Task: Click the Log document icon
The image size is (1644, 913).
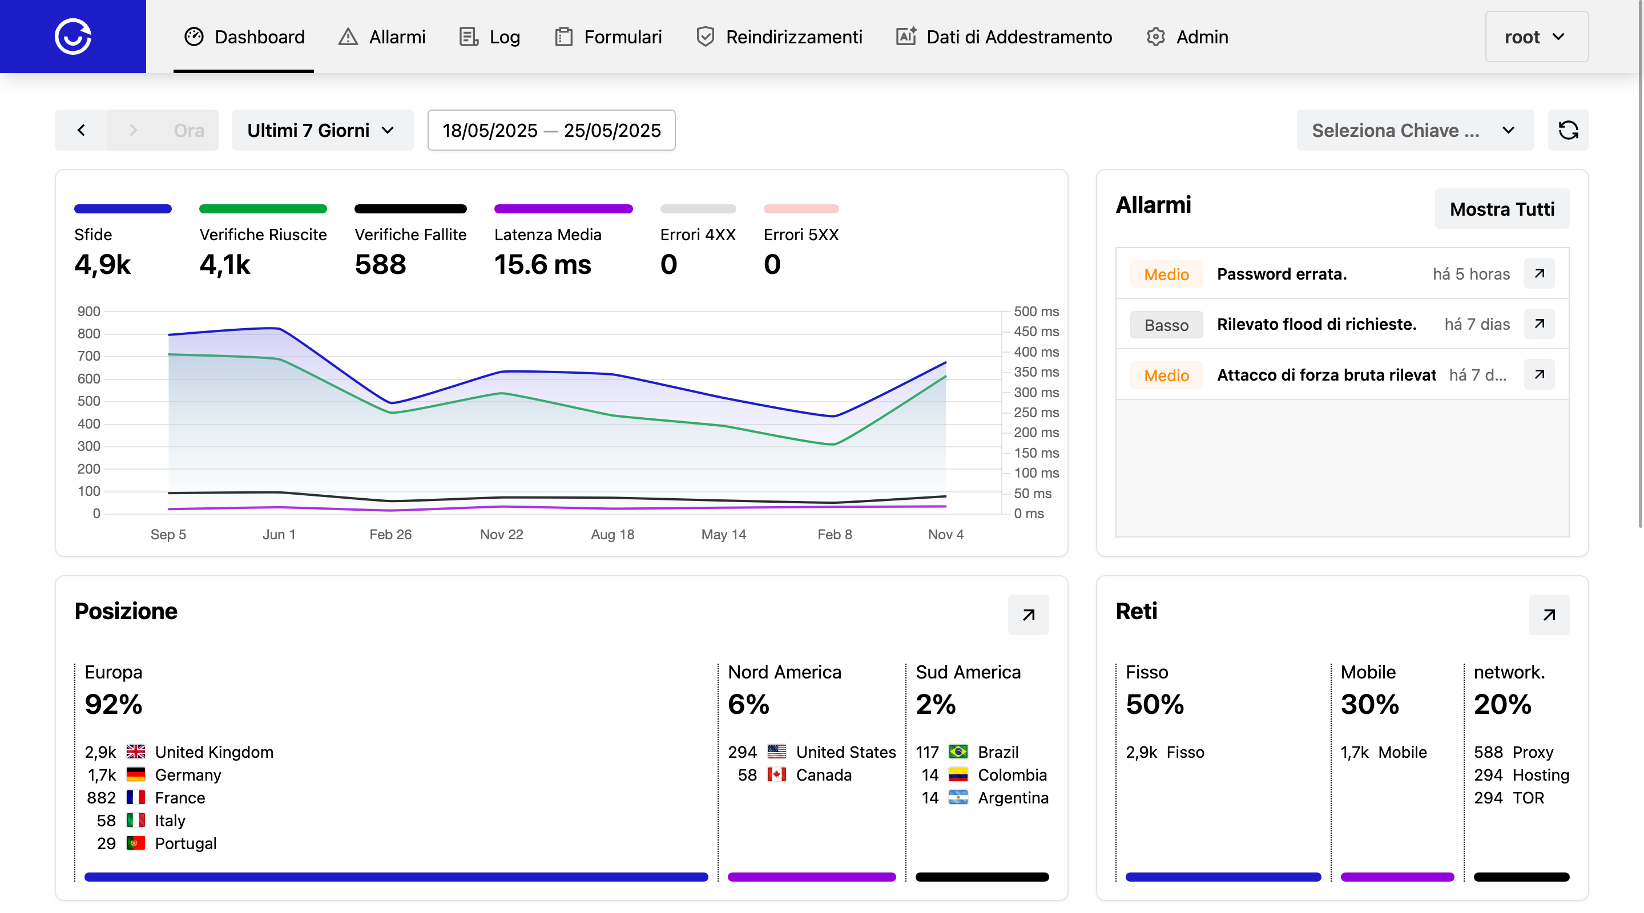Action: pyautogui.click(x=469, y=37)
